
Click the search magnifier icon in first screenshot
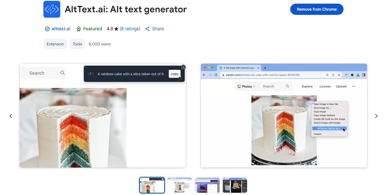62,73
